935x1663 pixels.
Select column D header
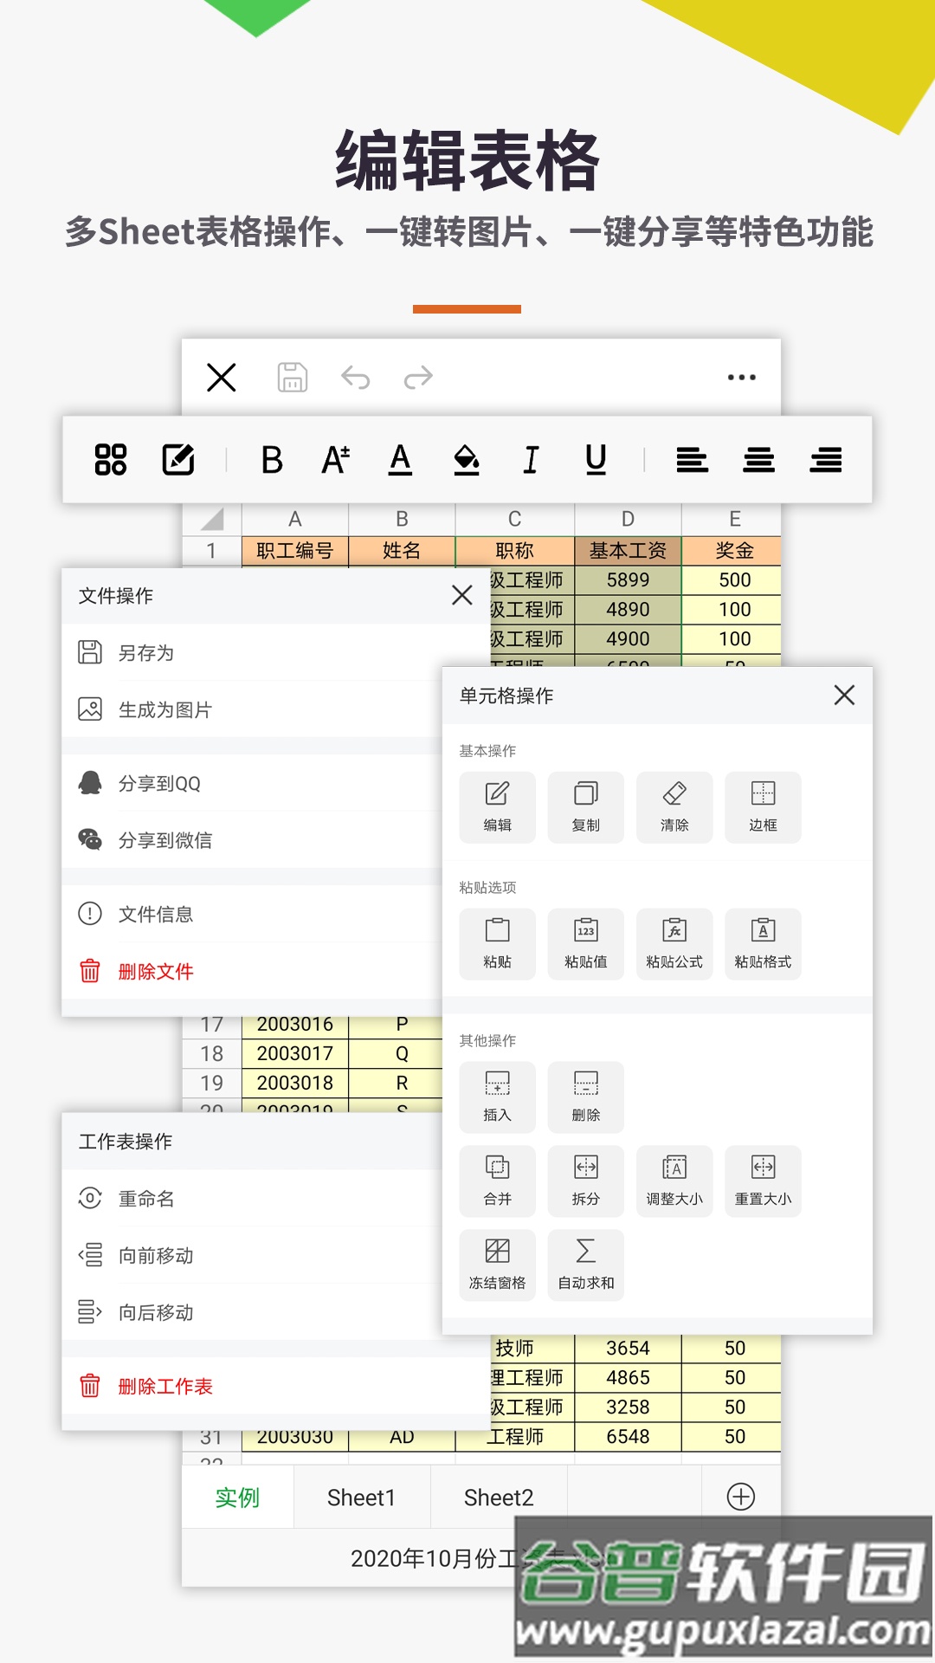(629, 519)
